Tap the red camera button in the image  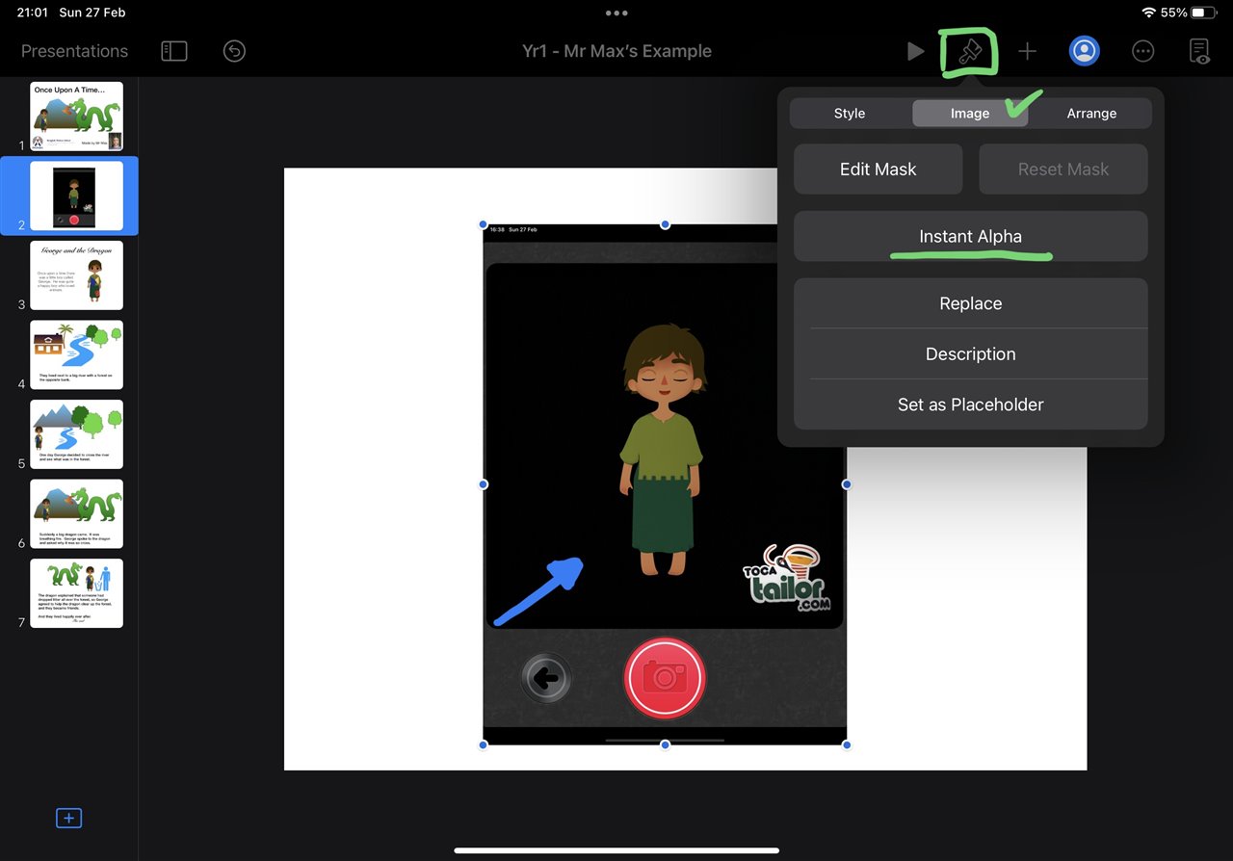pyautogui.click(x=665, y=678)
